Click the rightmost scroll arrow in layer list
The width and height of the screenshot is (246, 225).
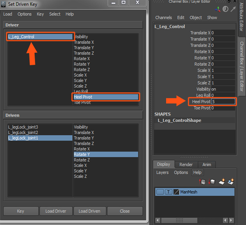(231, 221)
